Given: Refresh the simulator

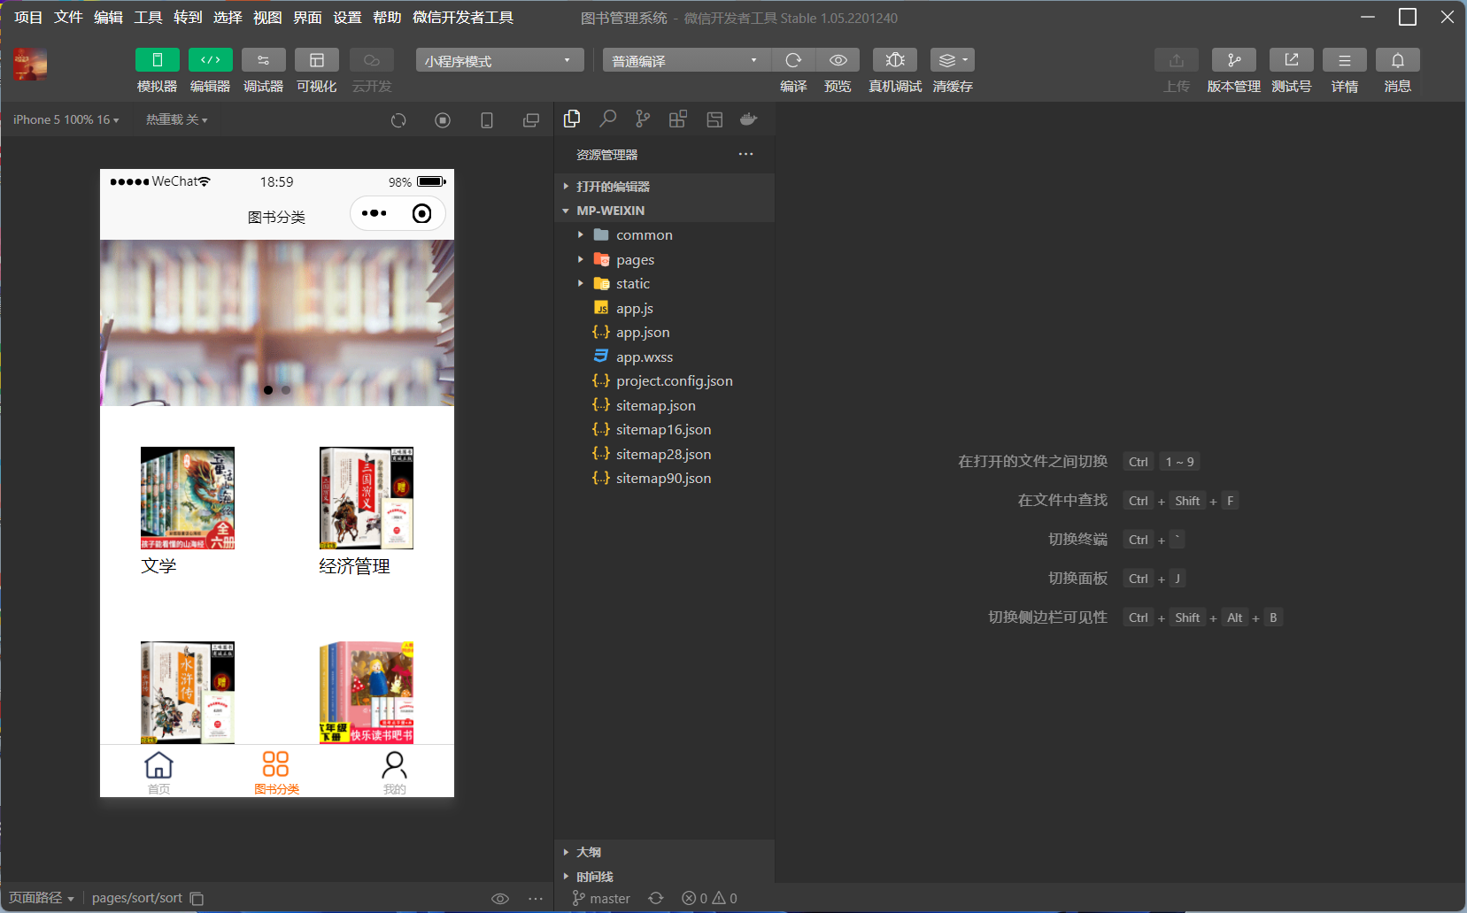Looking at the screenshot, I should (x=398, y=120).
